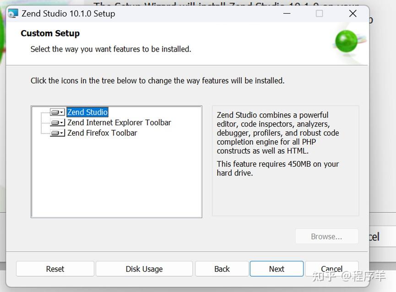Image resolution: width=396 pixels, height=292 pixels.
Task: Open the Disk Usage dialog
Action: [x=144, y=269]
